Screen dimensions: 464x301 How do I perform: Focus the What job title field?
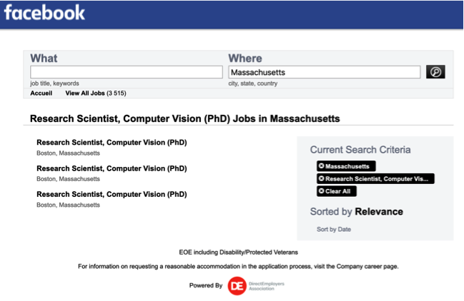coord(127,72)
